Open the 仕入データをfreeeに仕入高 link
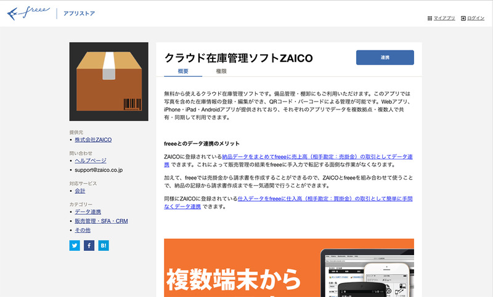 pos(325,199)
